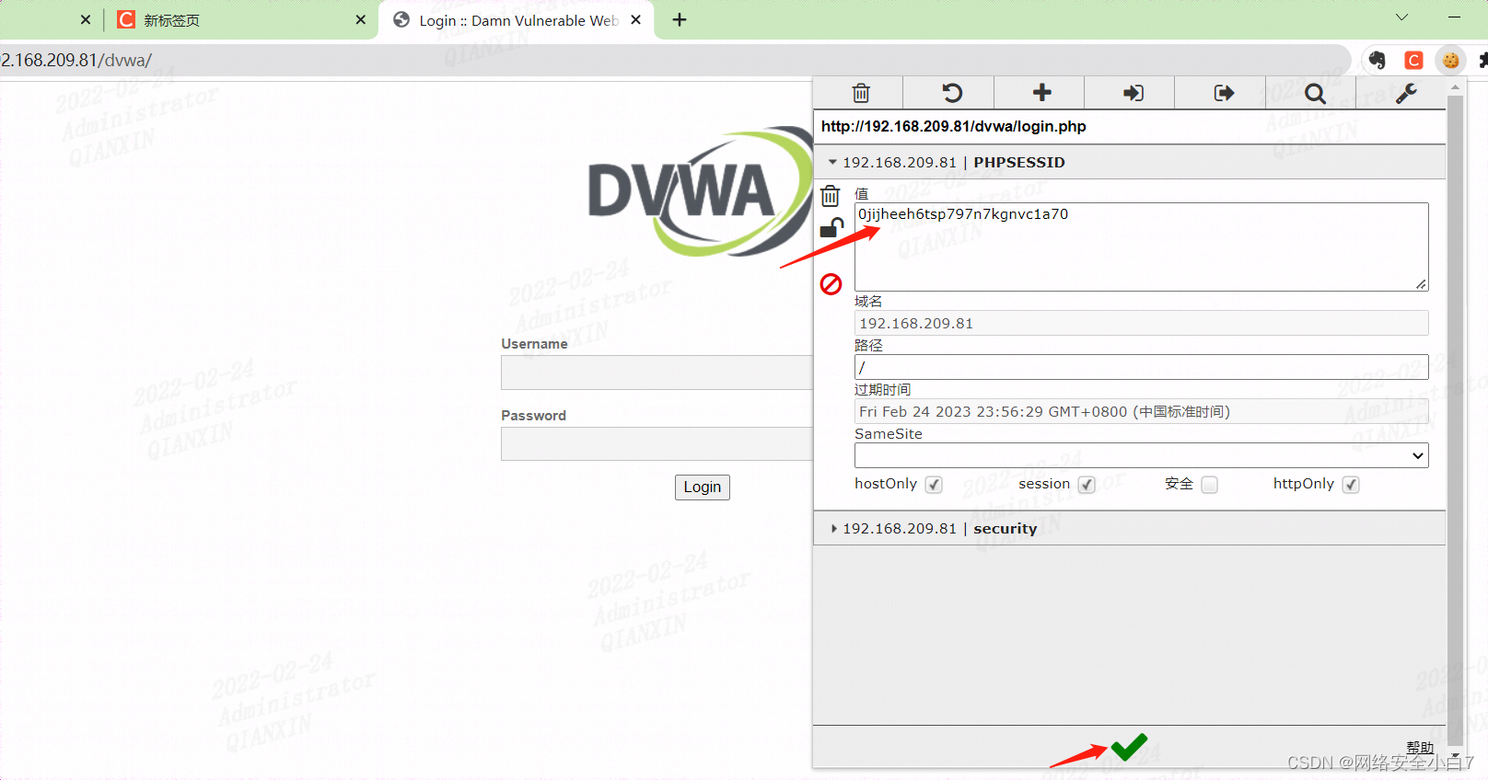Delete the PHPSESSID cookie via its trash icon
Screen dimensions: 1488x780
tap(831, 196)
